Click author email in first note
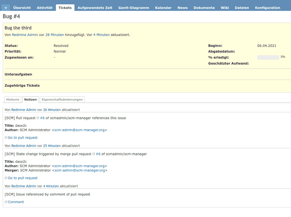Viewport: 291px width, 217px height. click(79, 130)
